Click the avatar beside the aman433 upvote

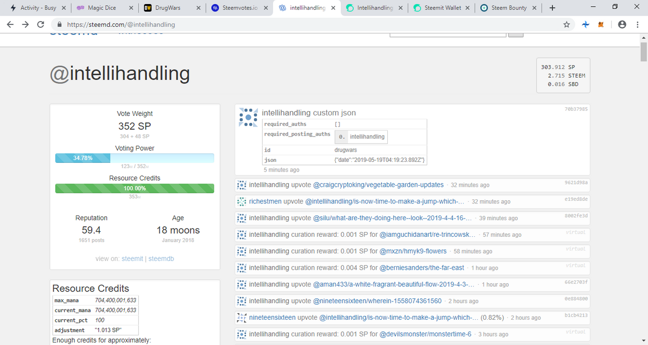point(242,284)
